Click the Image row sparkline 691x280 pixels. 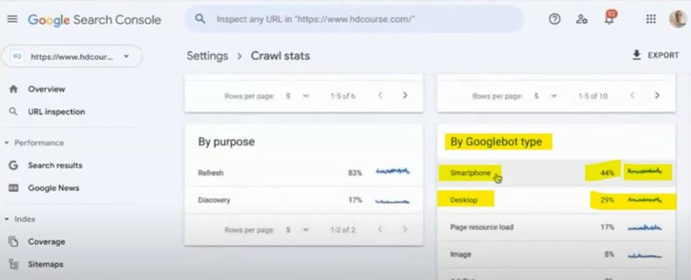click(644, 255)
